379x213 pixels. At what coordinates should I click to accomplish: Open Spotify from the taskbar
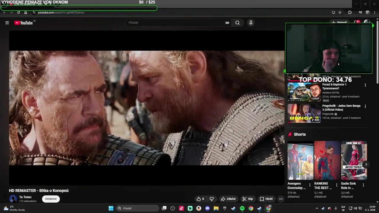pos(242,208)
